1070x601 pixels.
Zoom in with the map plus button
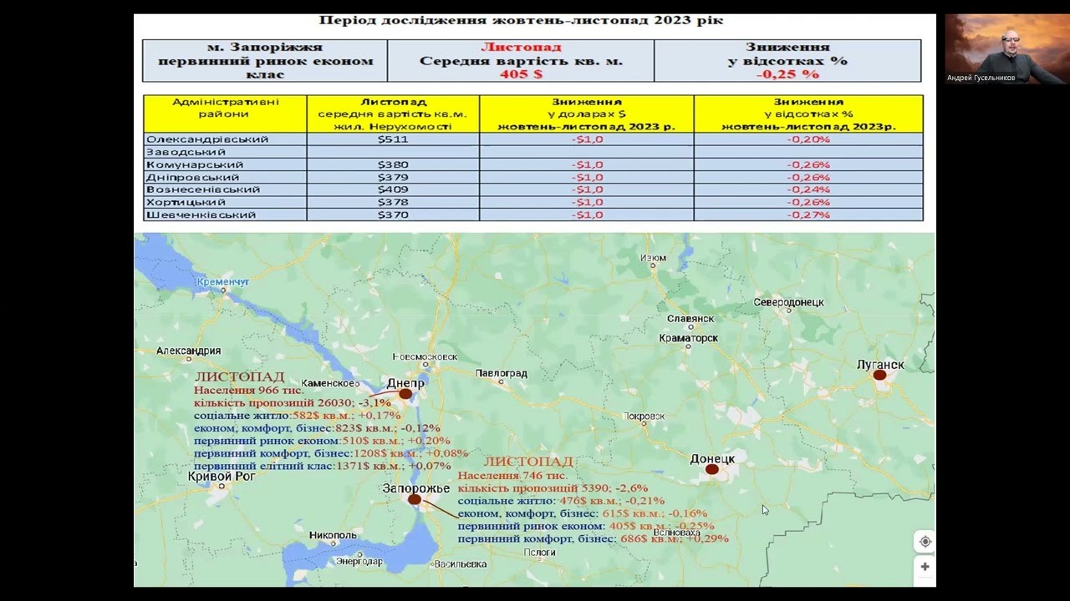pyautogui.click(x=925, y=567)
